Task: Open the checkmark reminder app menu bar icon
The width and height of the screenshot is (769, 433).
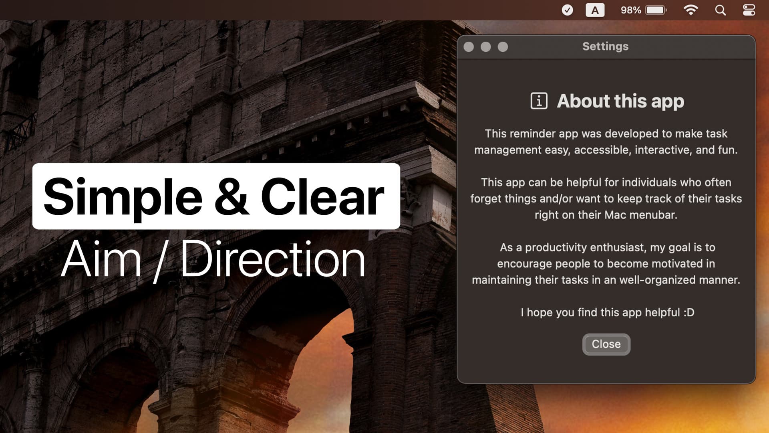Action: pos(567,10)
